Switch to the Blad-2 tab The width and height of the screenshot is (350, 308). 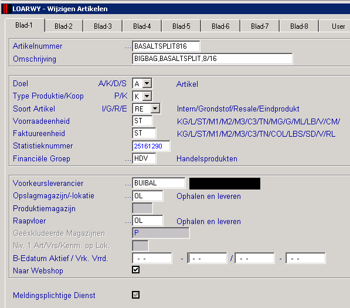pyautogui.click(x=64, y=26)
